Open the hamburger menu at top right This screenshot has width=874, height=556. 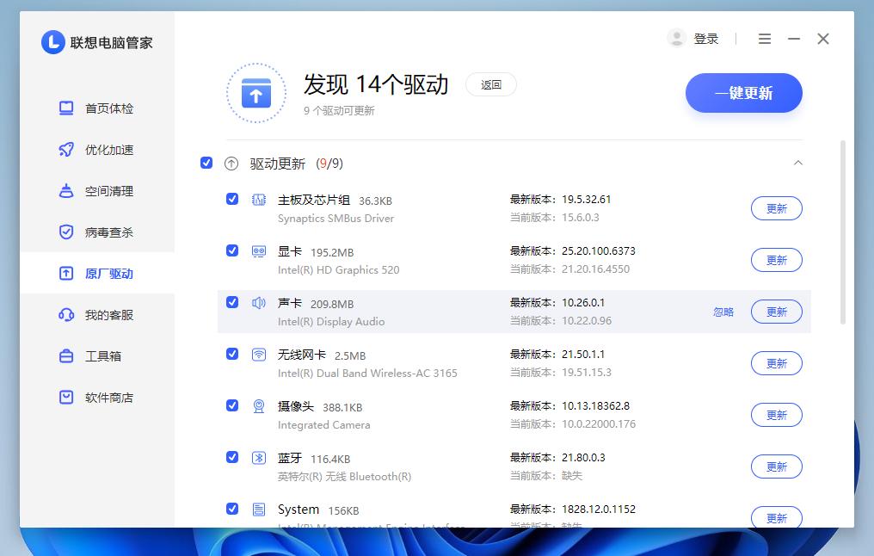click(765, 39)
